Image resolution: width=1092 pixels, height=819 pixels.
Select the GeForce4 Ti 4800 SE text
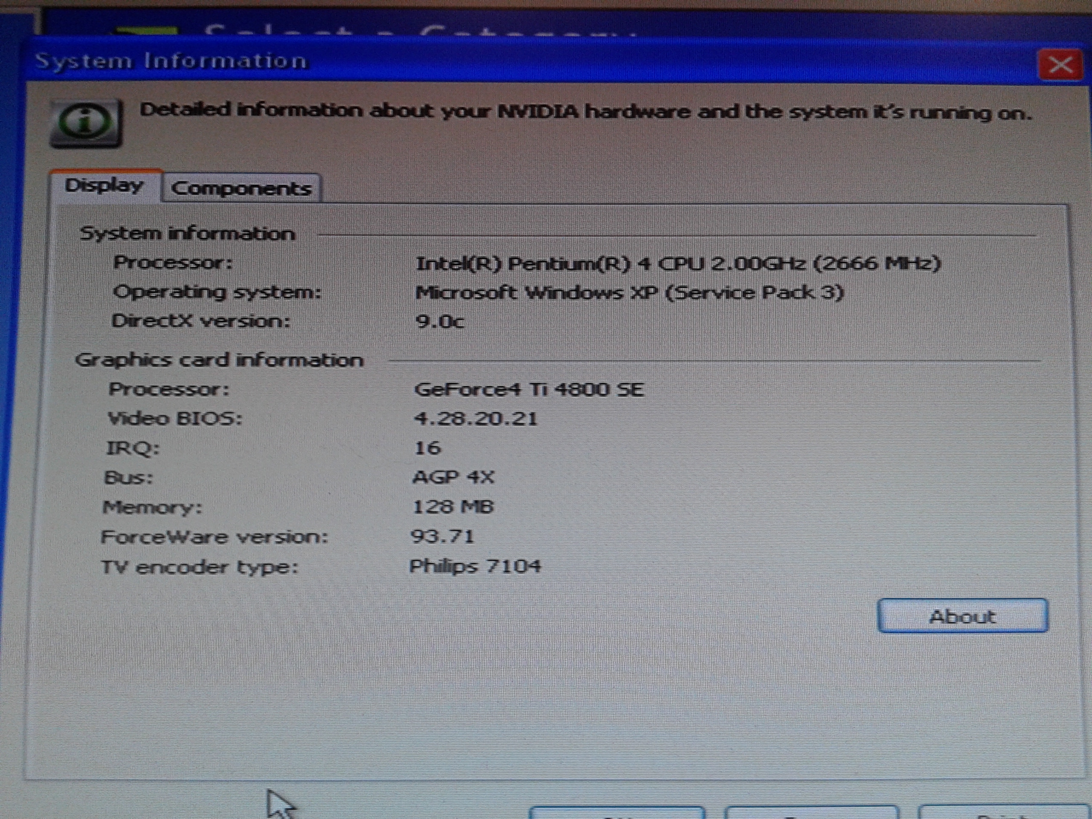point(529,389)
